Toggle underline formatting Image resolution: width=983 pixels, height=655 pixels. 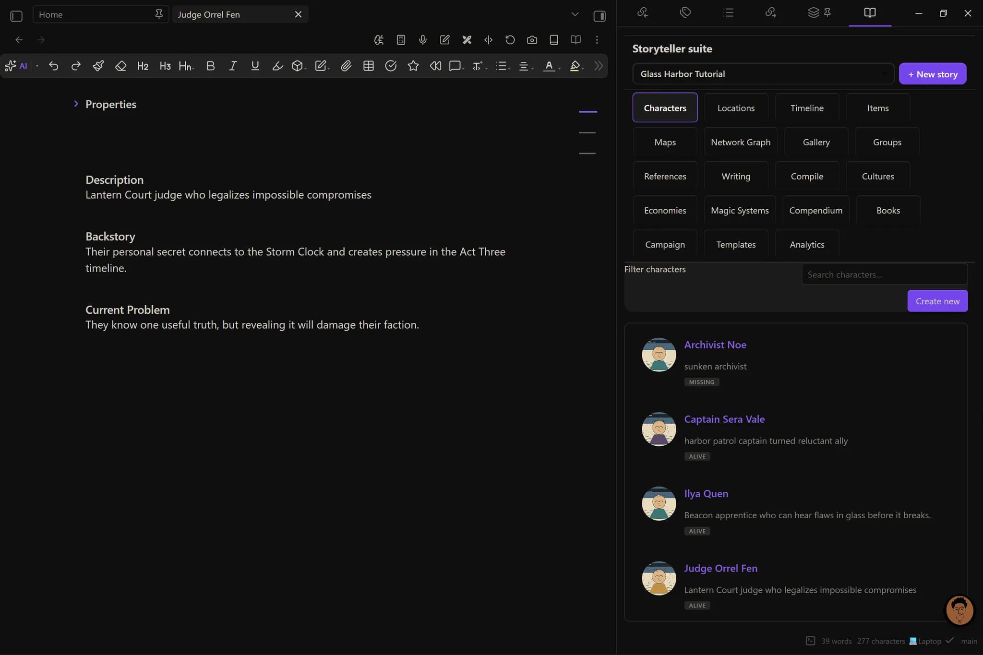(255, 66)
